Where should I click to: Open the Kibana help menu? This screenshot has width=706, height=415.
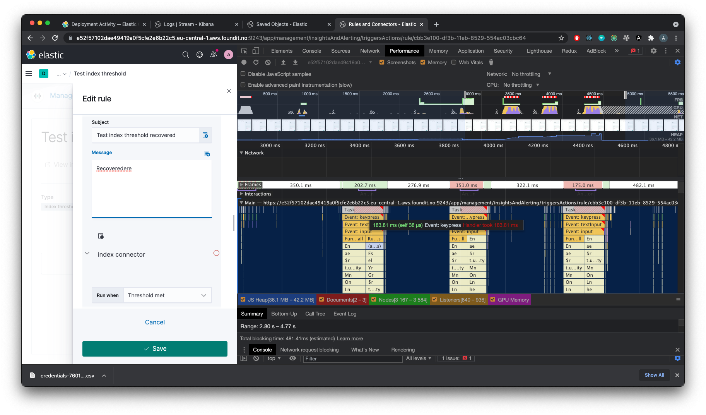(x=200, y=55)
